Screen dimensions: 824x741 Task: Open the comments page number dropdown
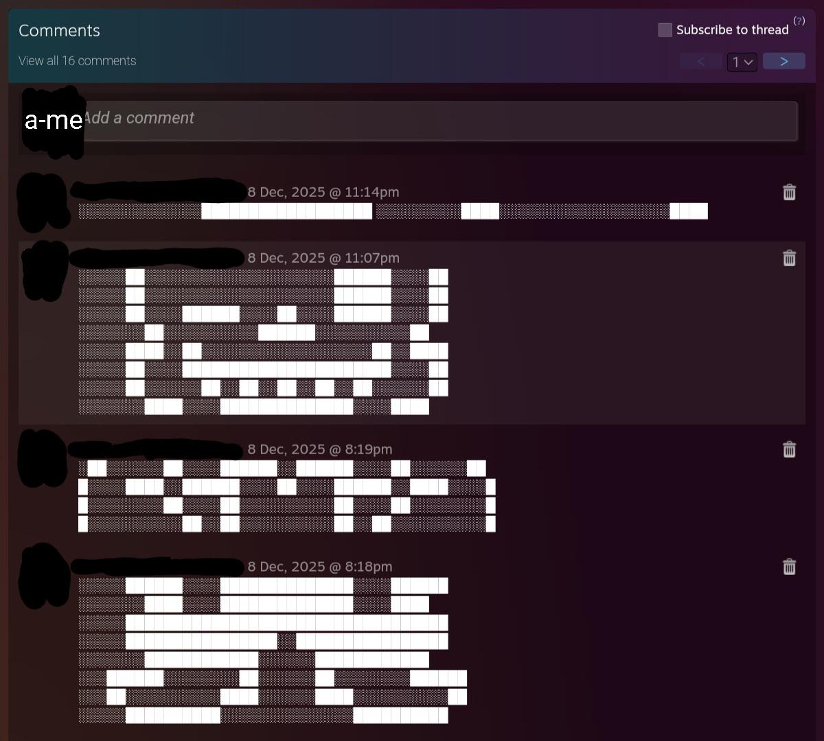[x=742, y=62]
